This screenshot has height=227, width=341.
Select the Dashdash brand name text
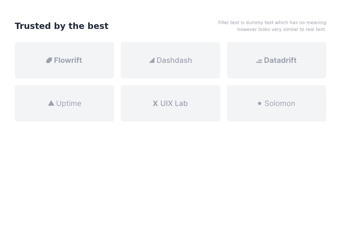[174, 60]
